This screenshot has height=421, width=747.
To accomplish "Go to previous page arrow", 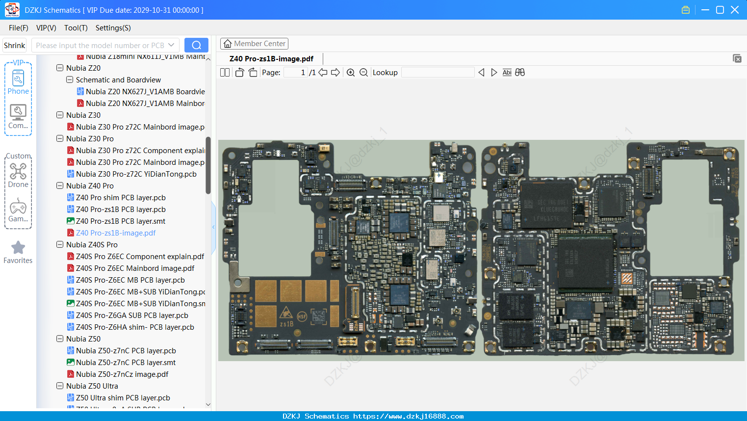I will [323, 73].
